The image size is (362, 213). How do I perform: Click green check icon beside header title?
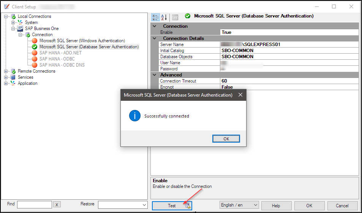[188, 16]
